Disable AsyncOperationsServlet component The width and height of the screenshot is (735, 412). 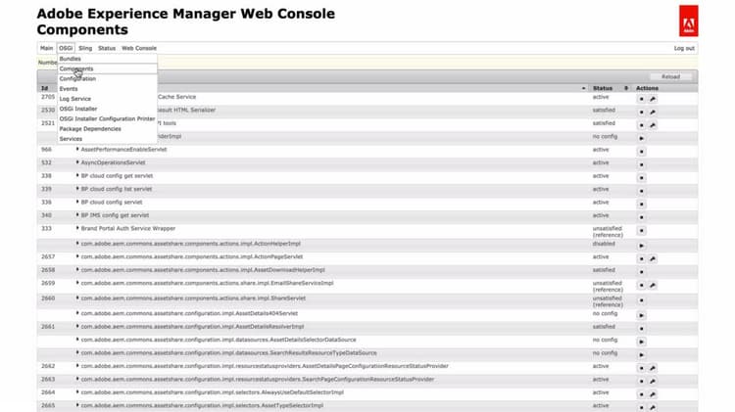(641, 164)
